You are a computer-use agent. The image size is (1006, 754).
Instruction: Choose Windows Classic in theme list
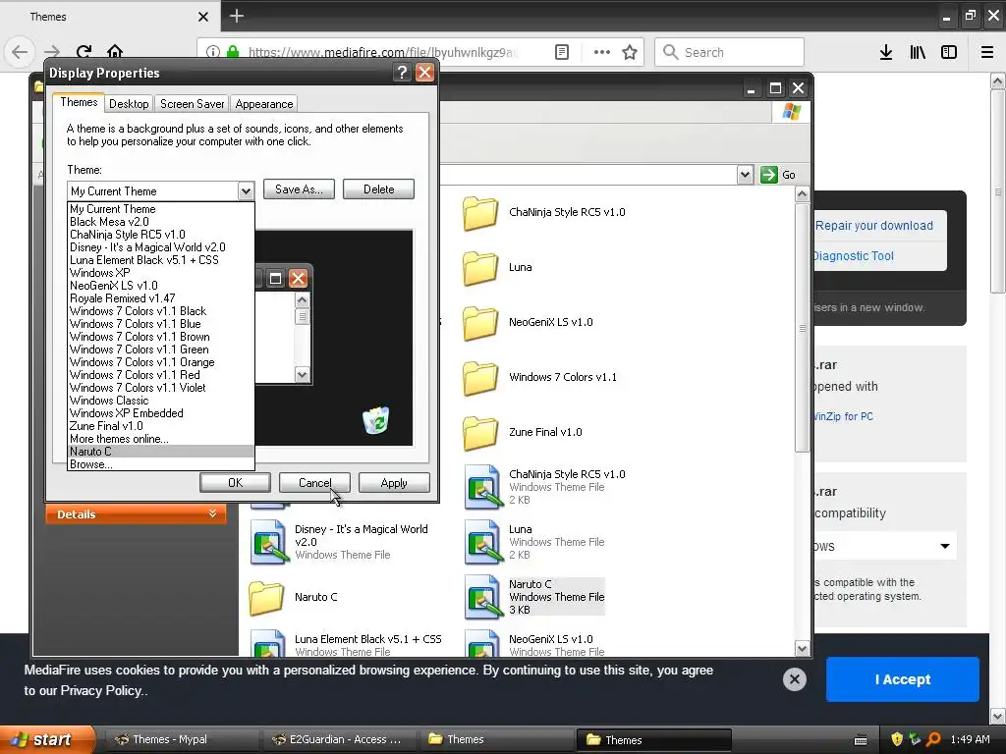point(160,401)
